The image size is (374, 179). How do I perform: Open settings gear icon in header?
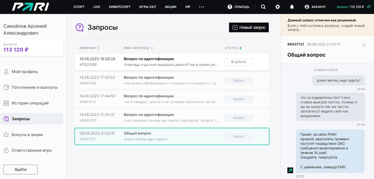[x=277, y=7]
